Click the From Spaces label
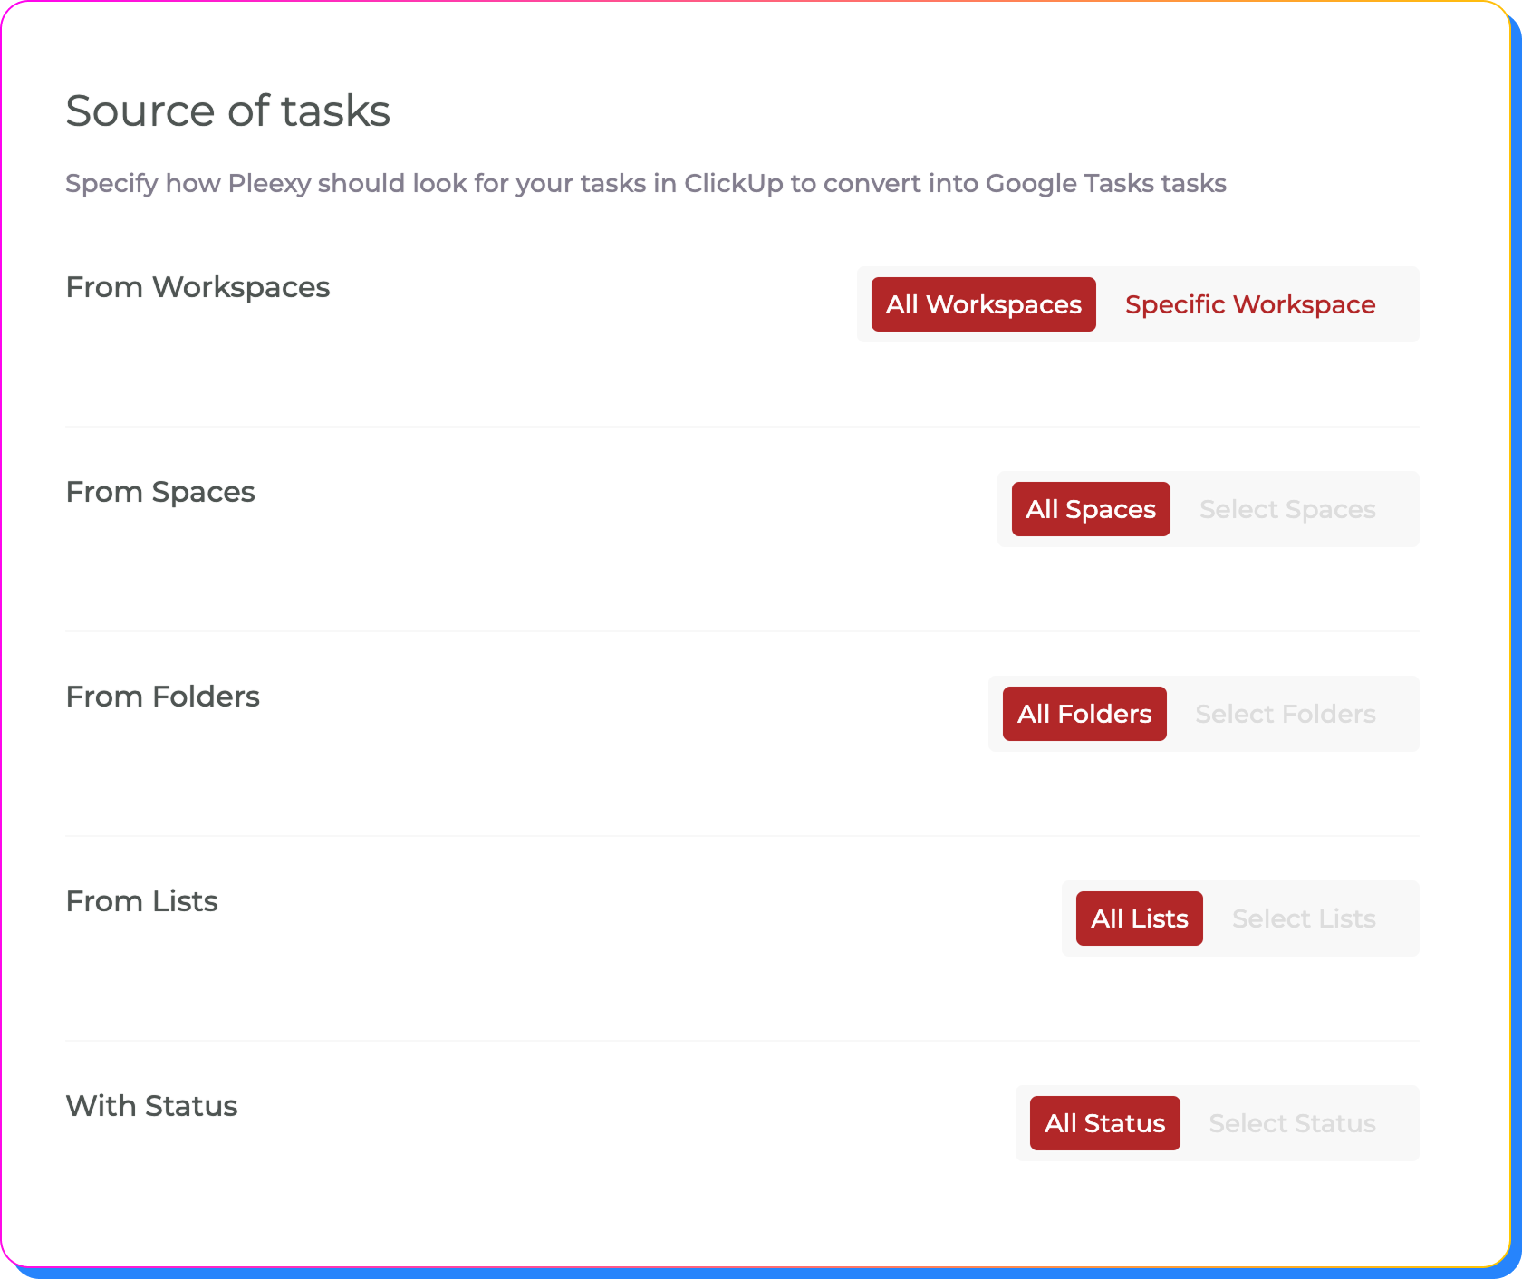 [x=160, y=492]
